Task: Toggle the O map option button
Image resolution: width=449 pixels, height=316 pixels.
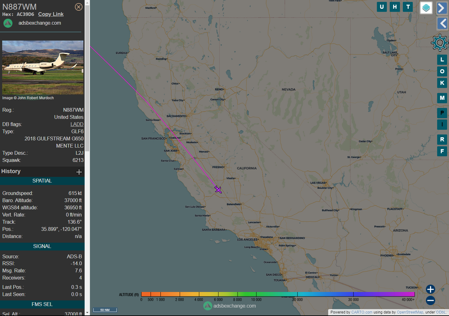Action: [442, 71]
